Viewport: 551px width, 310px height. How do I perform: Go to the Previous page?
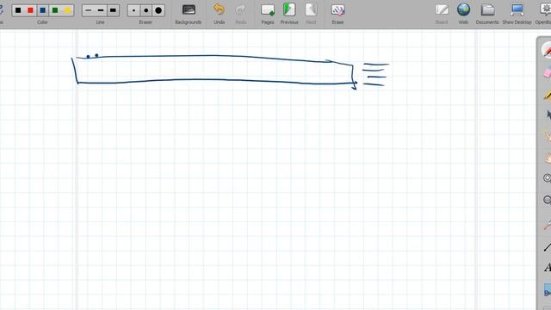point(289,14)
